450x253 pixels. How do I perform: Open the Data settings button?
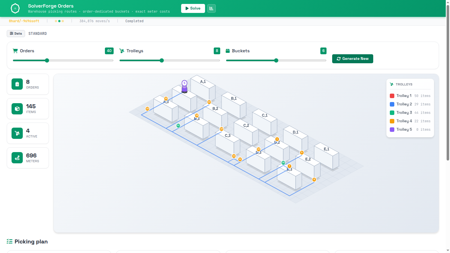(16, 33)
